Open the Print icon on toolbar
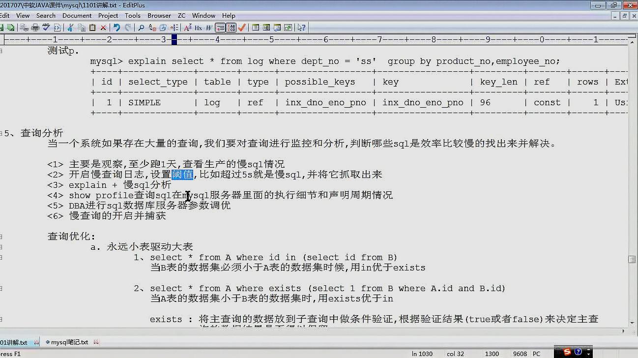638x358 pixels. point(35,28)
